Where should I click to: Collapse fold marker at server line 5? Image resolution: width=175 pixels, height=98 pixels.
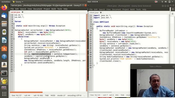point(14,24)
